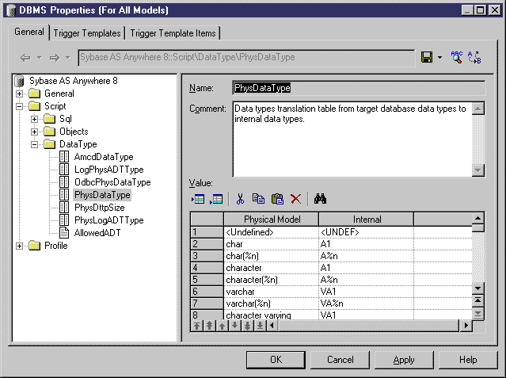Click the Cut scissors icon
This screenshot has height=378, width=506.
point(240,199)
